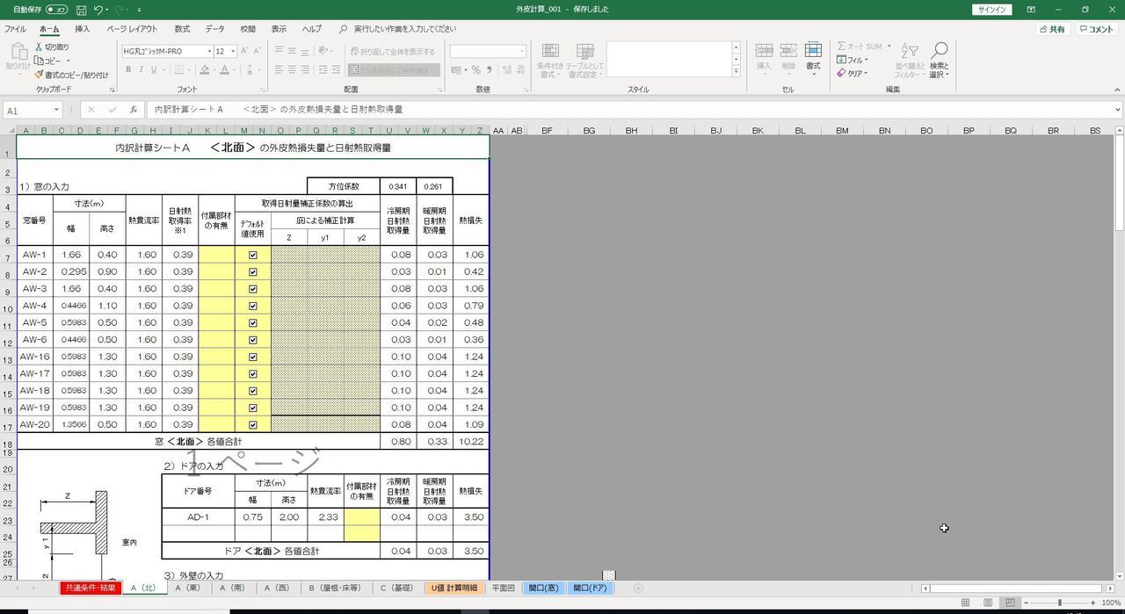Open the Clipboard (クリップボード) dialog launcher
The width and height of the screenshot is (1125, 614).
[112, 90]
